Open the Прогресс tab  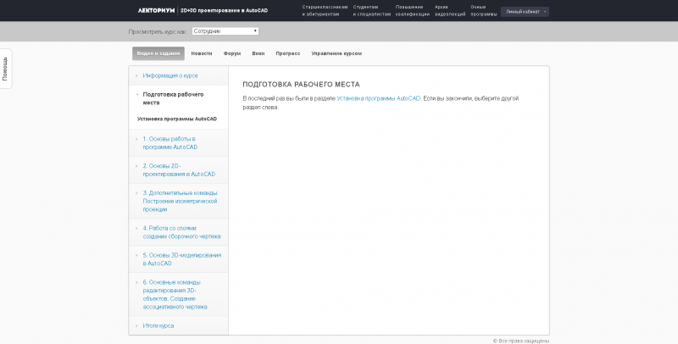point(288,53)
